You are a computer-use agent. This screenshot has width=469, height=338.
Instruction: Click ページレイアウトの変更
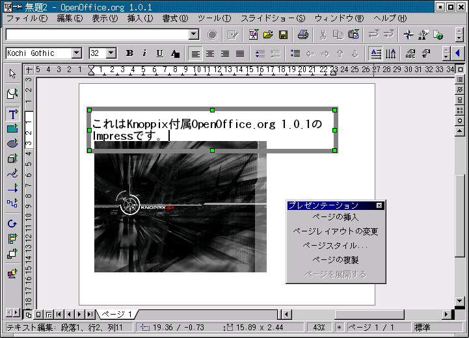pos(336,231)
